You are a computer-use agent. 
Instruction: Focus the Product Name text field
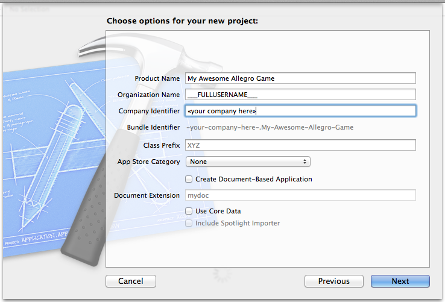(x=300, y=78)
